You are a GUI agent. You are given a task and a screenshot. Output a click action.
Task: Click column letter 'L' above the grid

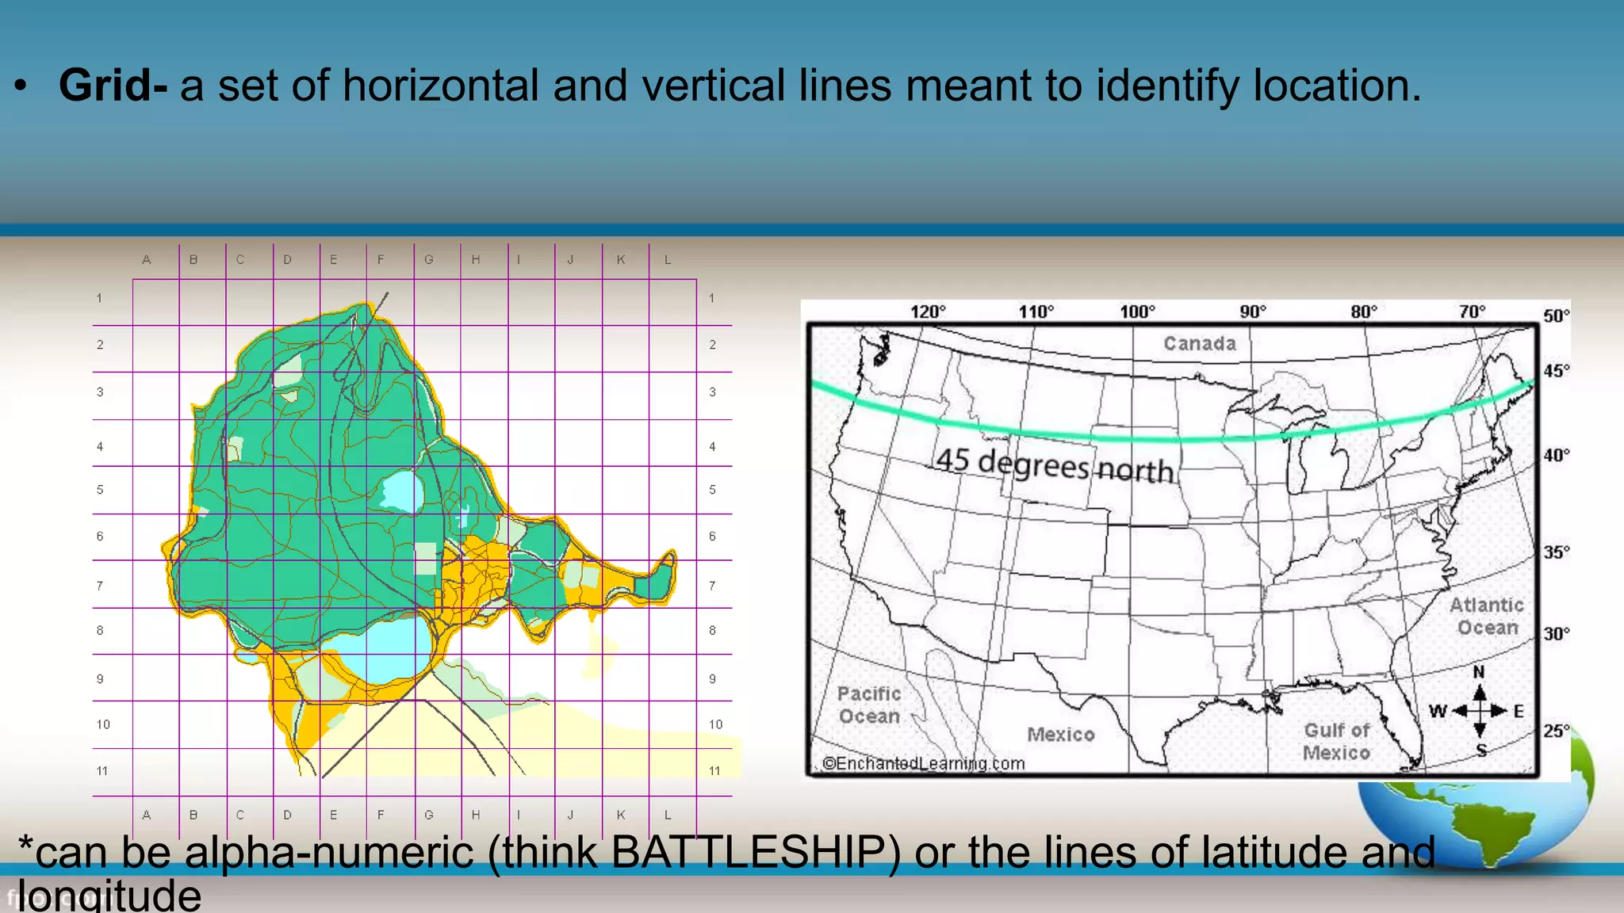(x=668, y=259)
